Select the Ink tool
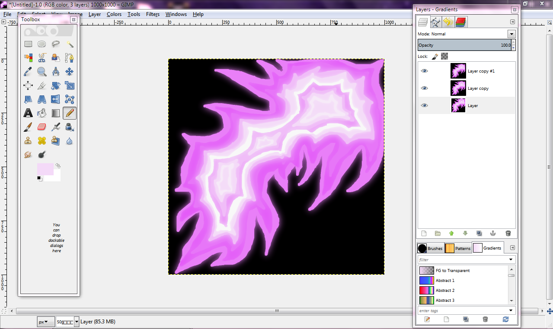This screenshot has width=553, height=329. (x=70, y=127)
